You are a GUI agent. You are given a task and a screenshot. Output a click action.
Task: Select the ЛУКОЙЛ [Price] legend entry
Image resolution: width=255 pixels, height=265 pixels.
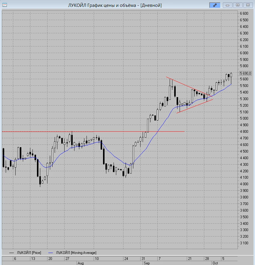click(29, 253)
